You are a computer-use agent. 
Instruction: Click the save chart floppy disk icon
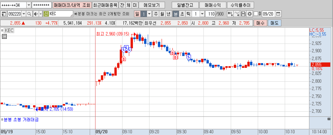point(243,14)
